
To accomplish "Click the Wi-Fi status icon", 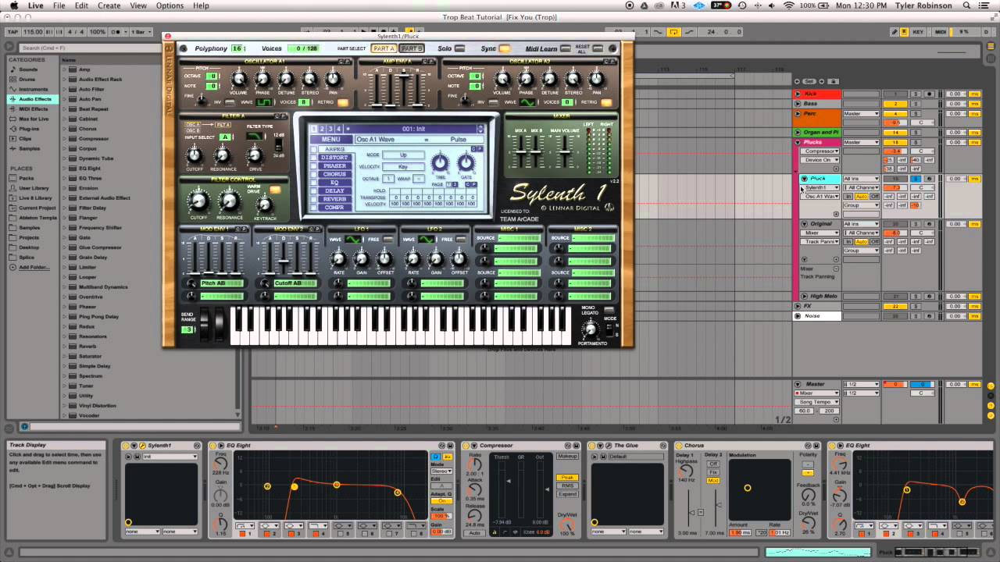I will [789, 5].
